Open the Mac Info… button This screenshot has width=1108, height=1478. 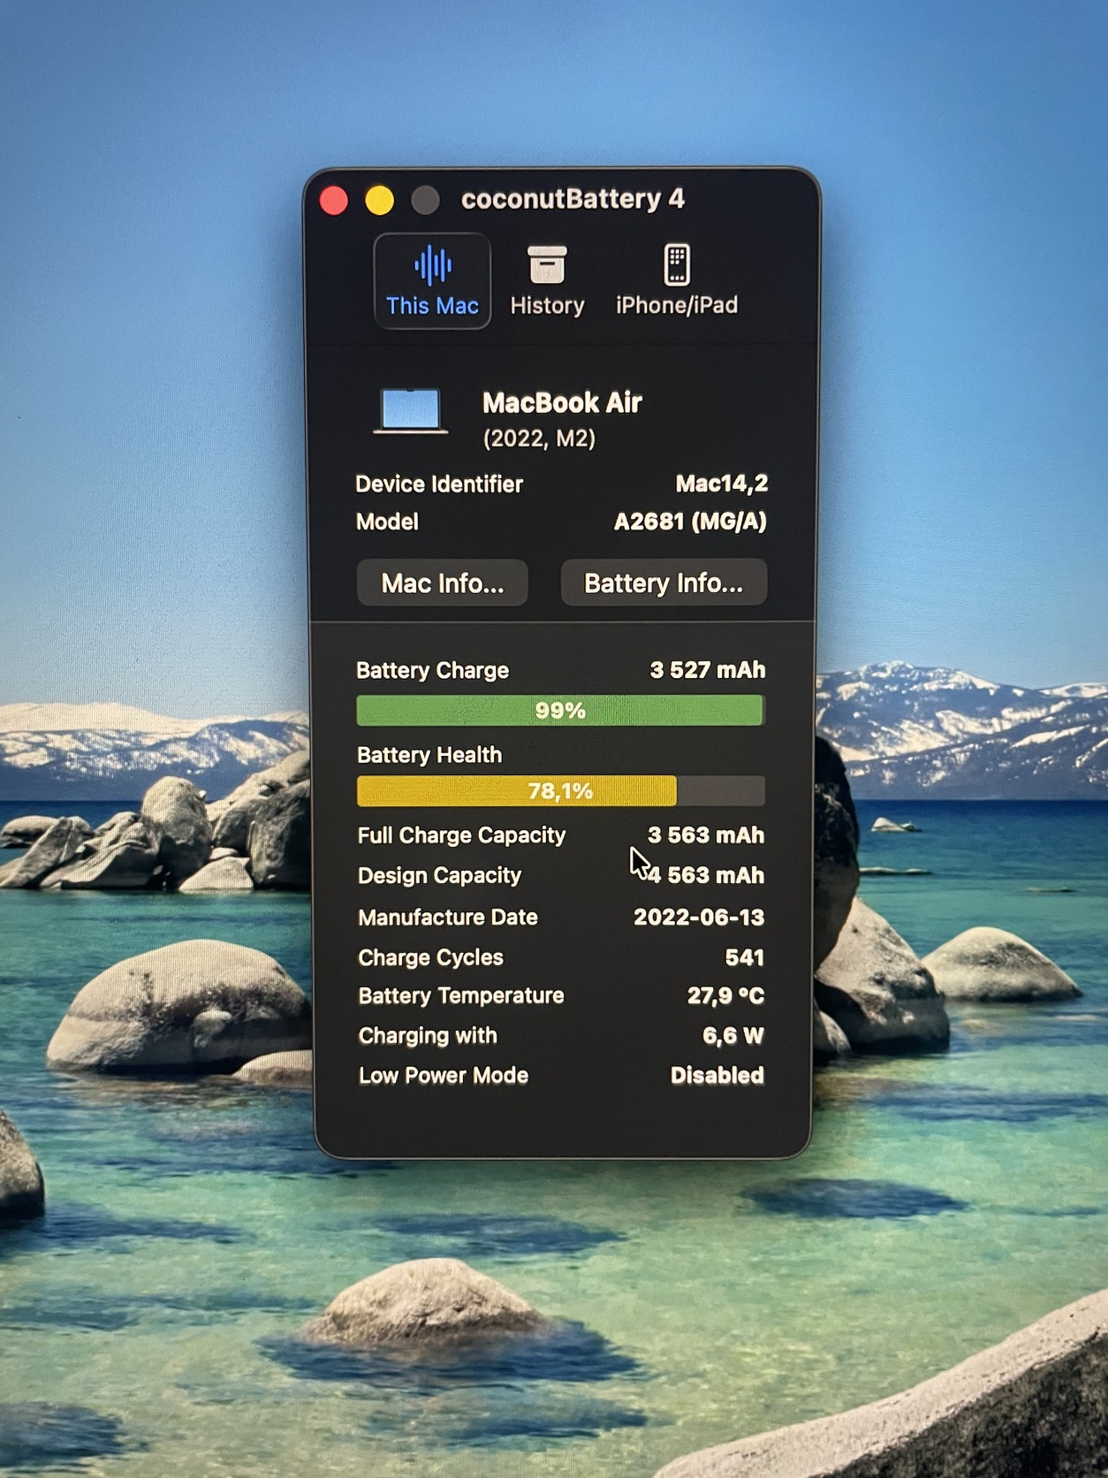coord(443,583)
